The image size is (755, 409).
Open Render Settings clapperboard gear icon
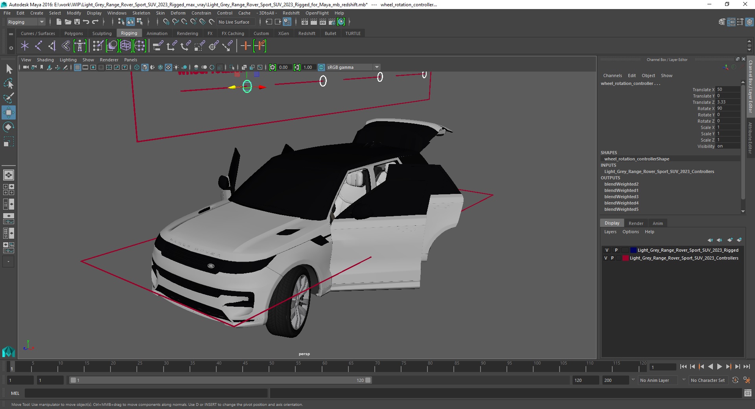coord(332,22)
